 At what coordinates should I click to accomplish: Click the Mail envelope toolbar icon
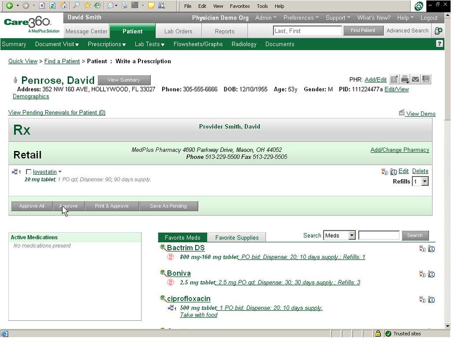tap(111, 5)
